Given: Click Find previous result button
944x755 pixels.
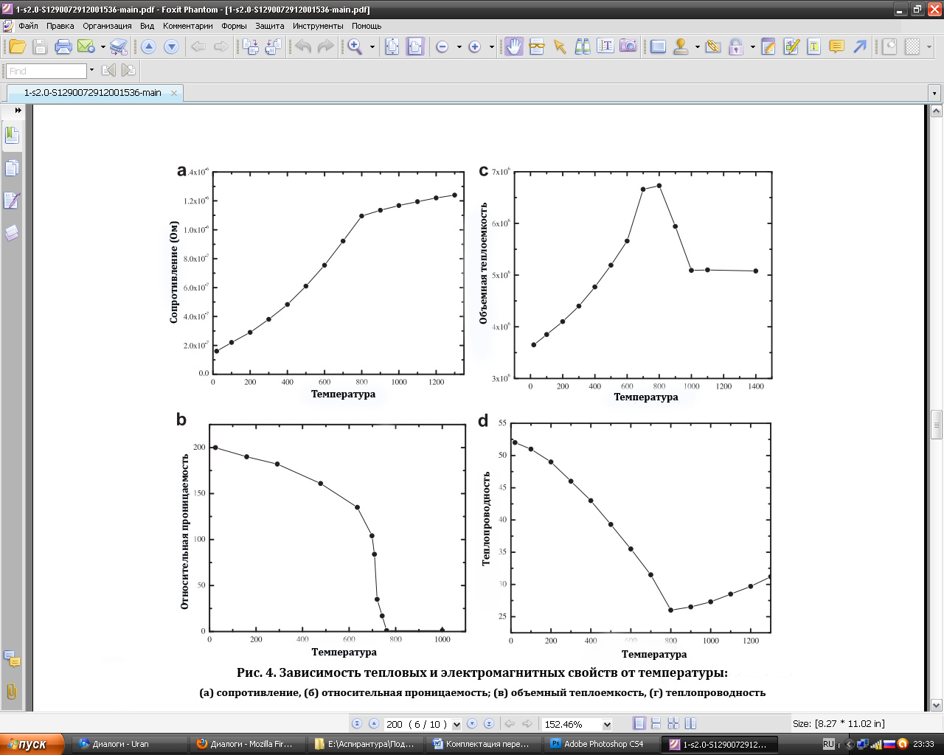Looking at the screenshot, I should [x=108, y=71].
